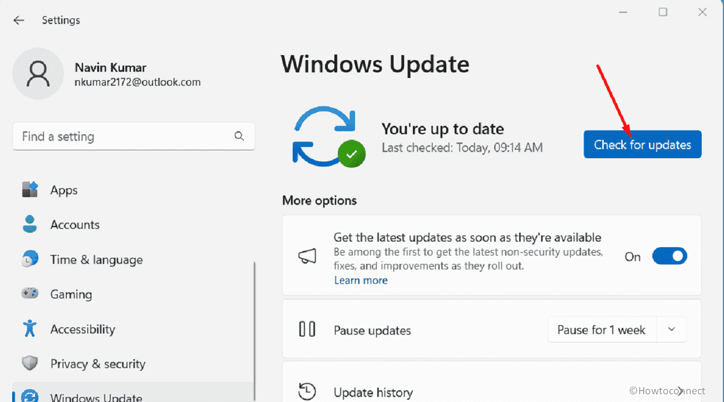Image resolution: width=724 pixels, height=402 pixels.
Task: Click the Privacy & security shield icon
Action: [29, 364]
